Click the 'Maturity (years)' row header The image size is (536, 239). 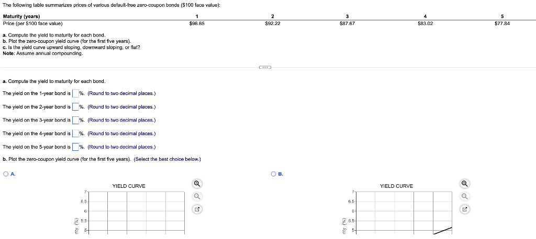click(21, 17)
